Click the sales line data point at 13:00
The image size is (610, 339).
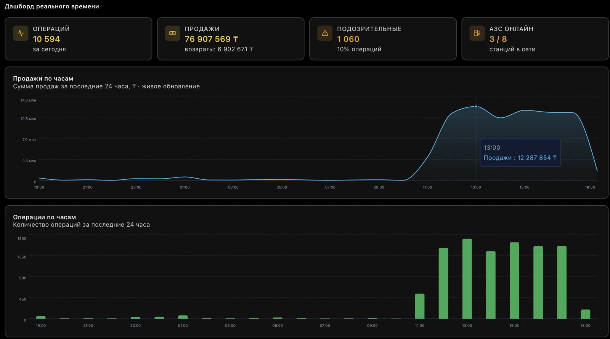click(476, 106)
